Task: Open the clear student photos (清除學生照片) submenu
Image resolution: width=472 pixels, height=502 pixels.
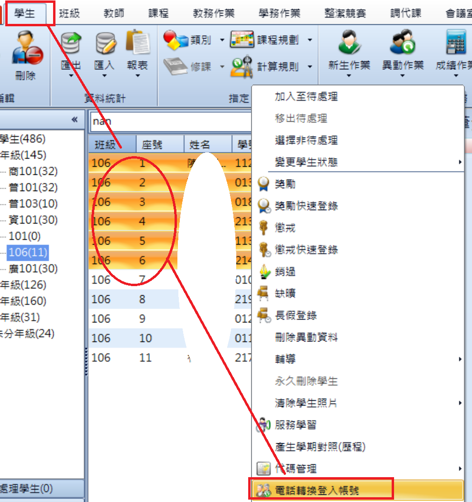Action: 358,403
